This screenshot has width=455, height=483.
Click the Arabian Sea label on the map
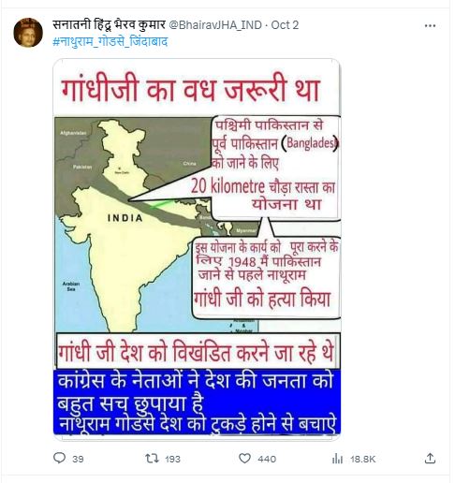click(x=71, y=286)
